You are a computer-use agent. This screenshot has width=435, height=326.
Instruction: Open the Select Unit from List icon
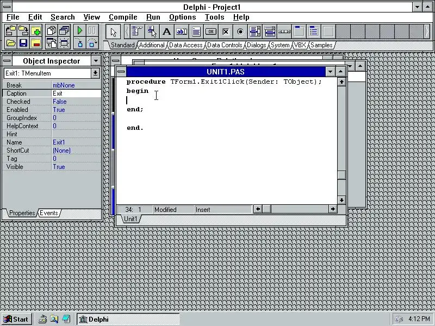(x=52, y=30)
